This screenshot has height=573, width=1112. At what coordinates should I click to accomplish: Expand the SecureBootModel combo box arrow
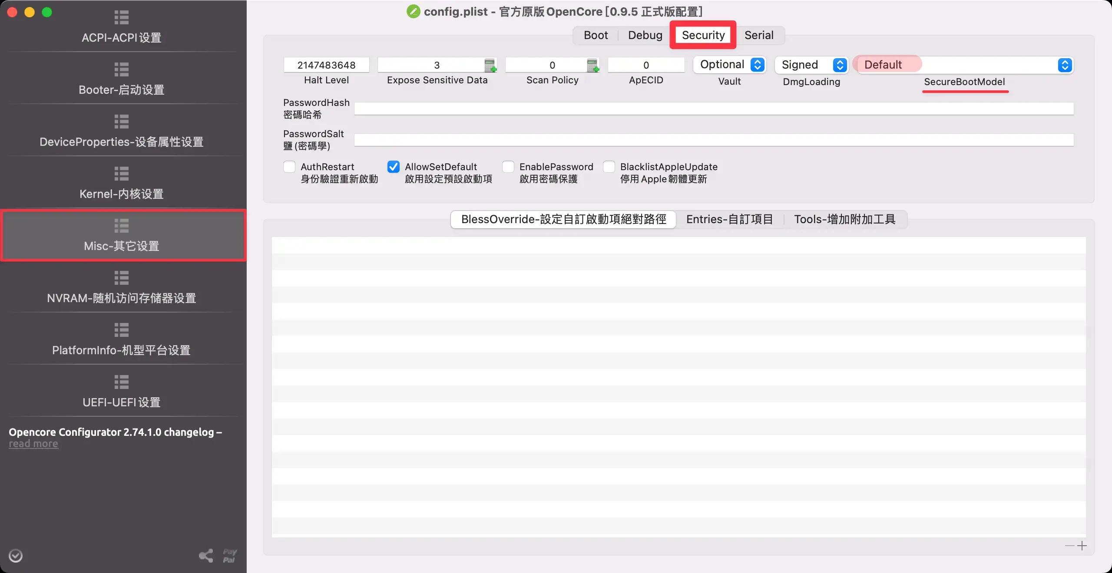(1065, 65)
